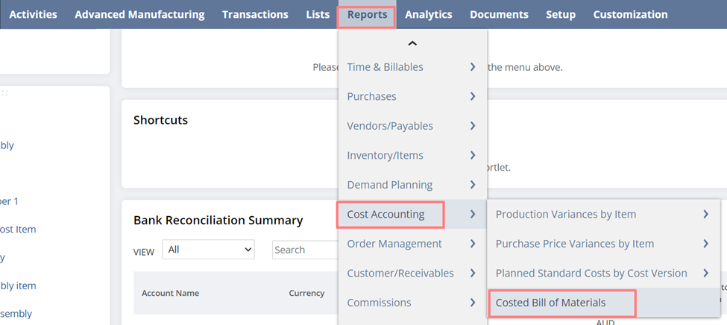The height and width of the screenshot is (325, 727).
Task: Select Order Management in Reports menu
Action: (x=394, y=244)
